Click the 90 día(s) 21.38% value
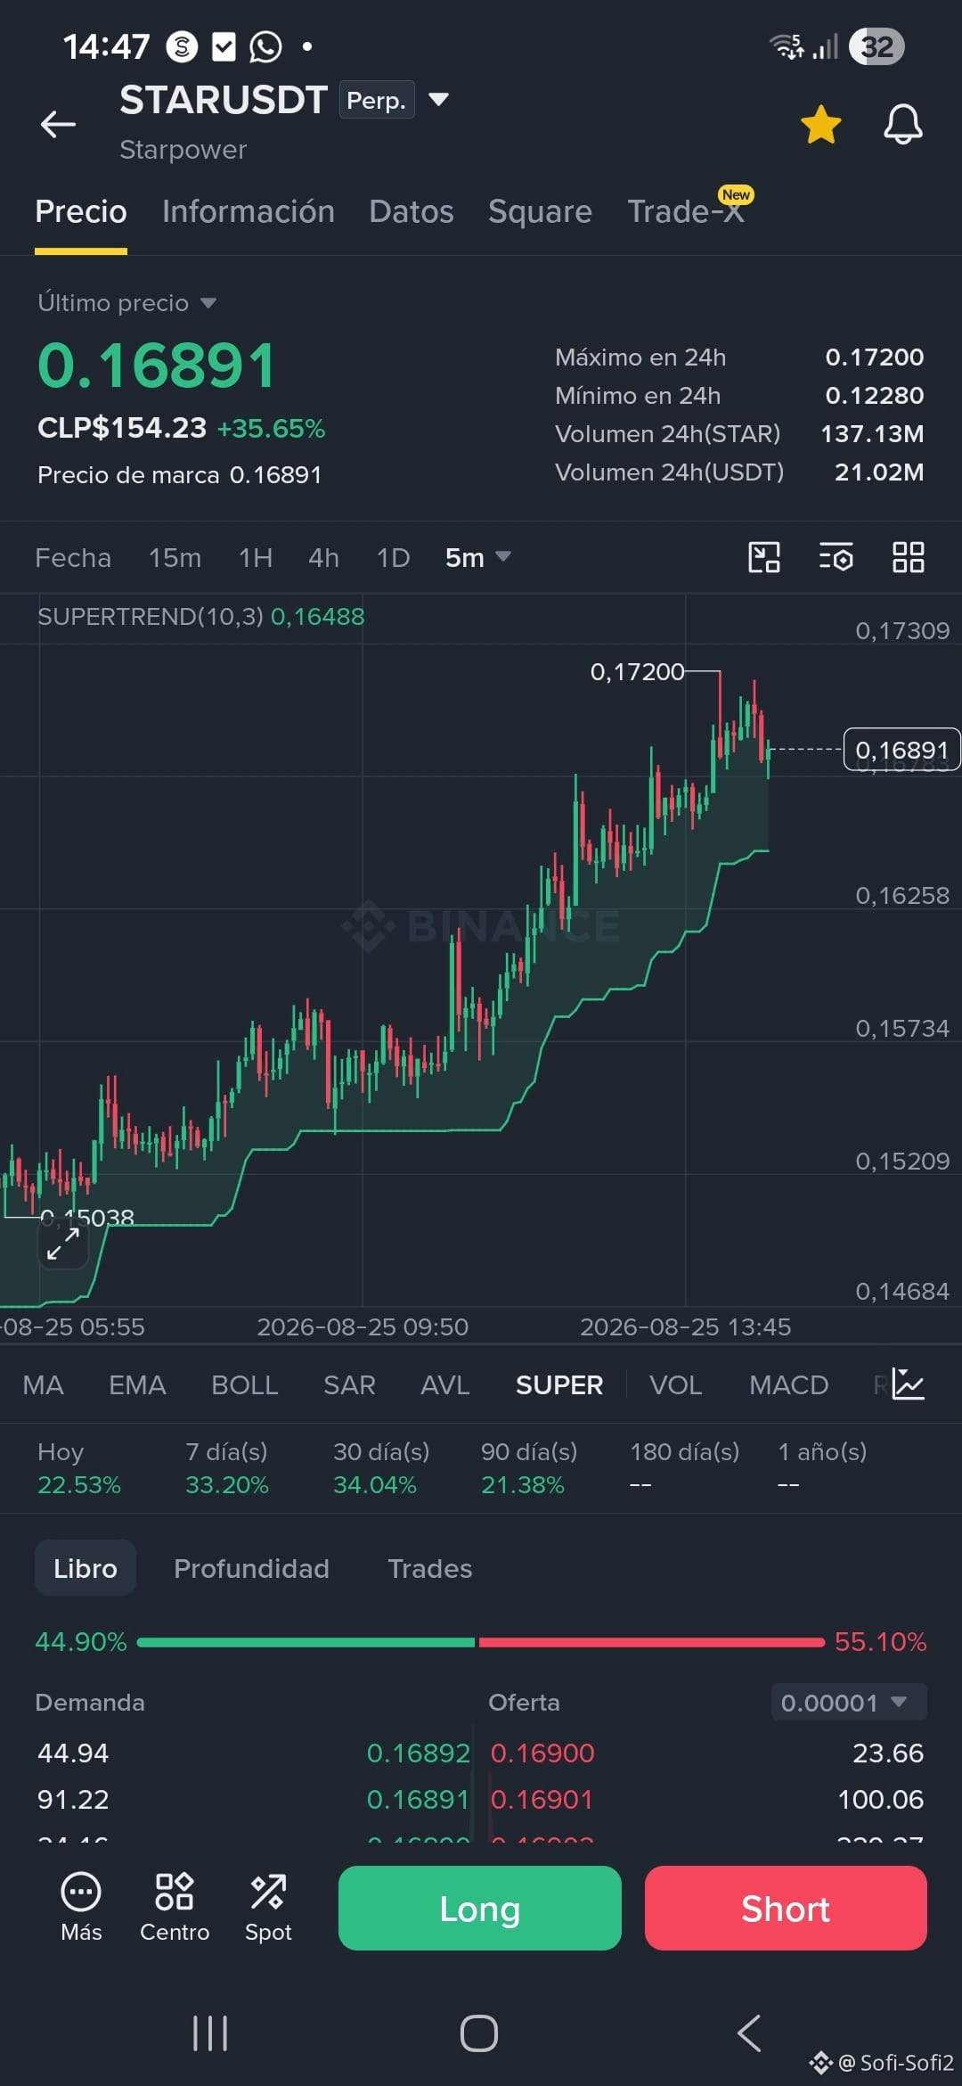This screenshot has height=2086, width=962. click(523, 1484)
